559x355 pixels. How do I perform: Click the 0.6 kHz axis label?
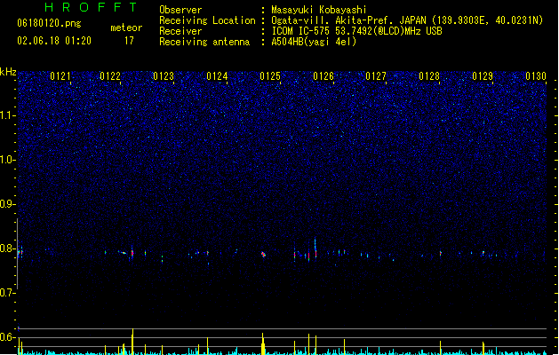pyautogui.click(x=8, y=337)
